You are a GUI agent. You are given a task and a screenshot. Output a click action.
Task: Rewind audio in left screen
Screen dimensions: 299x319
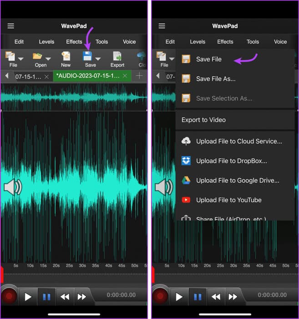tap(65, 297)
